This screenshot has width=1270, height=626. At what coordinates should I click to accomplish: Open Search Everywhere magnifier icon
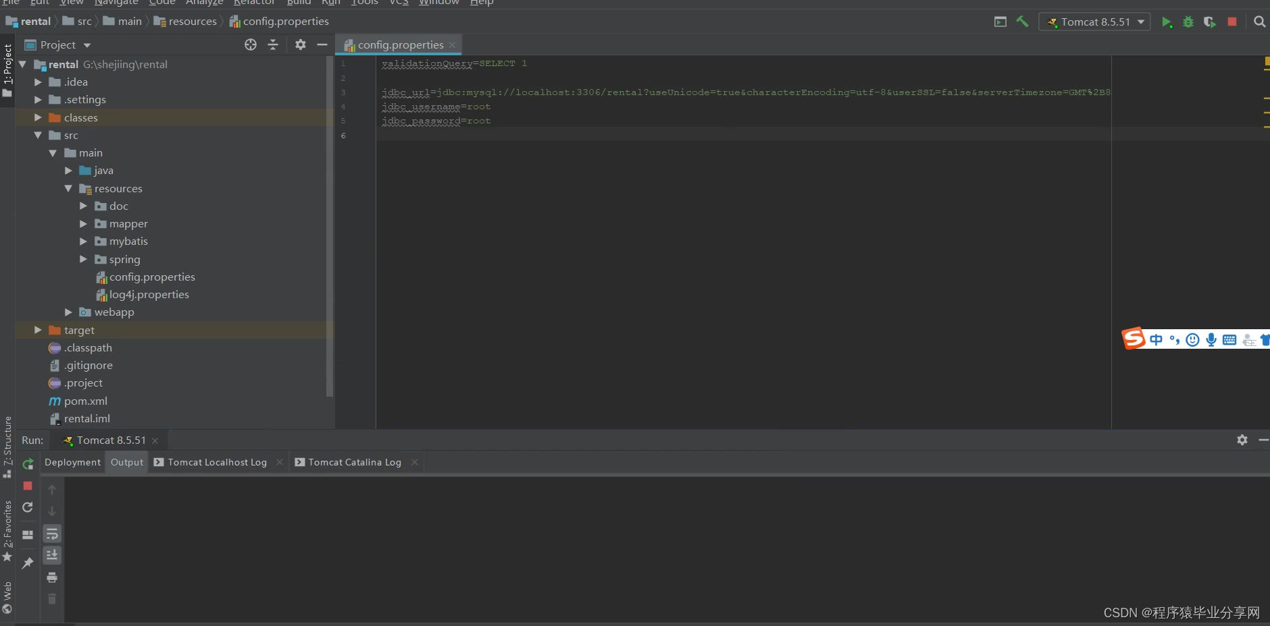[x=1259, y=22]
